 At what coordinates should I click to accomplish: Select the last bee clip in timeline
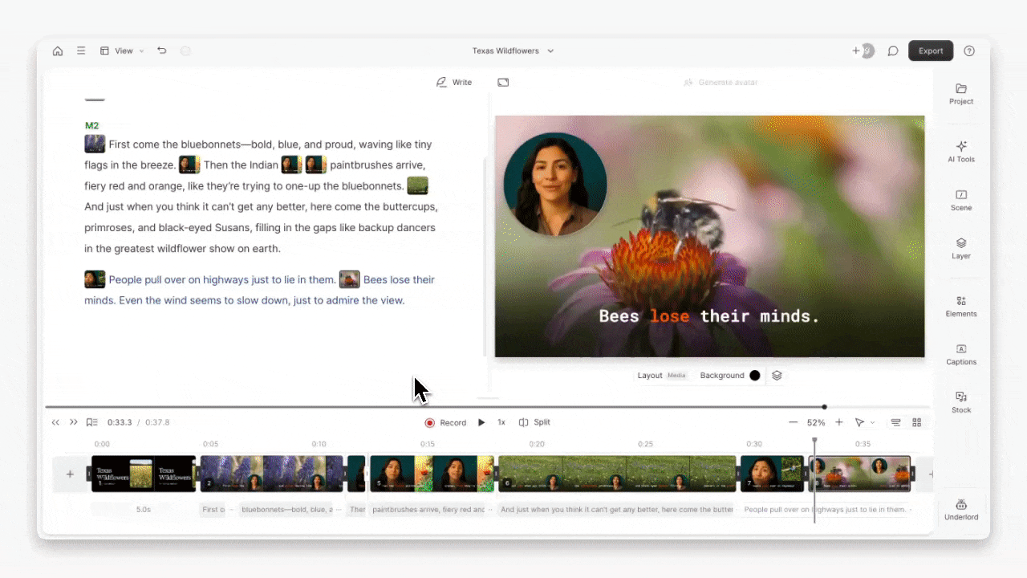tap(860, 474)
